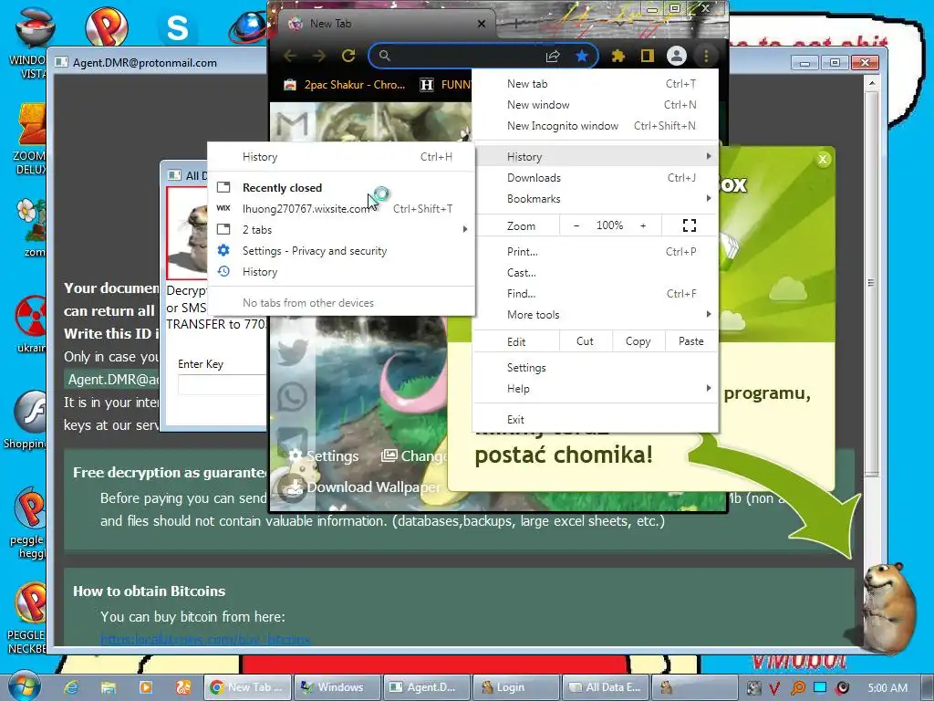Click Copy in Edit row
The height and width of the screenshot is (701, 934).
click(x=638, y=341)
